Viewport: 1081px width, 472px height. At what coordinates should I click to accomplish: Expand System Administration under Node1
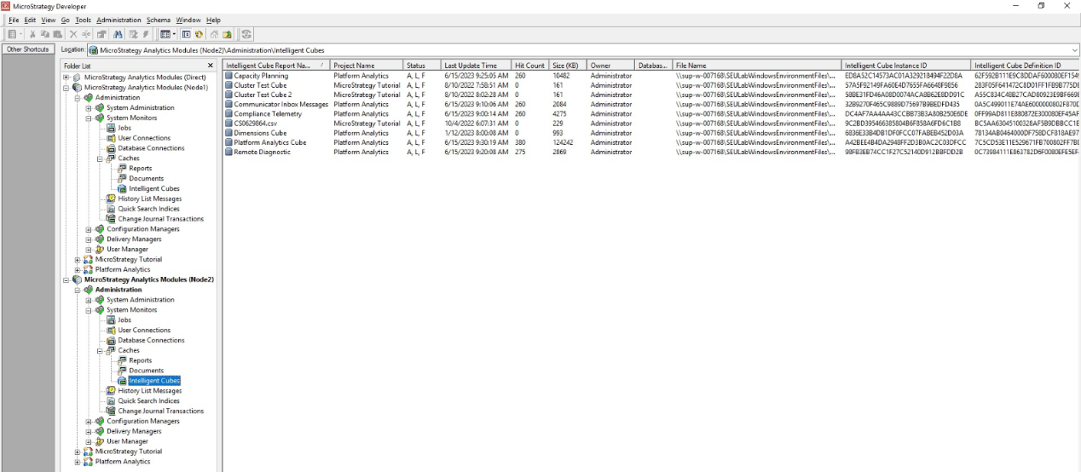click(x=90, y=107)
